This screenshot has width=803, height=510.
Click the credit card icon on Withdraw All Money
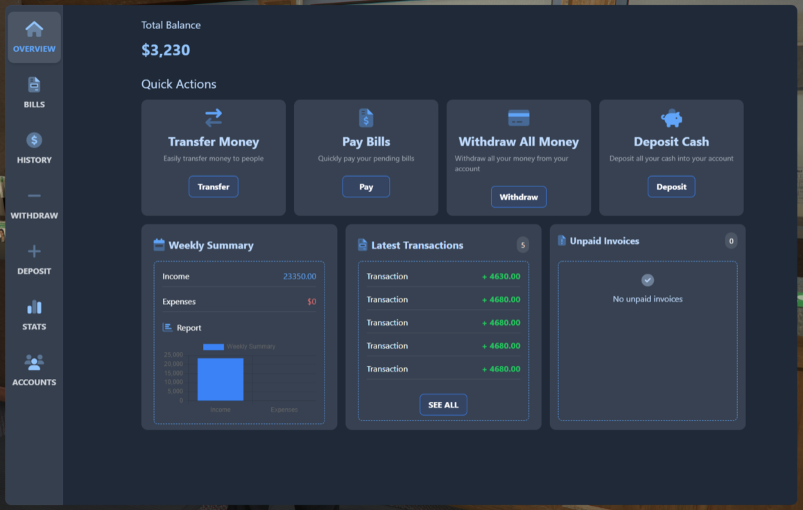coord(518,117)
